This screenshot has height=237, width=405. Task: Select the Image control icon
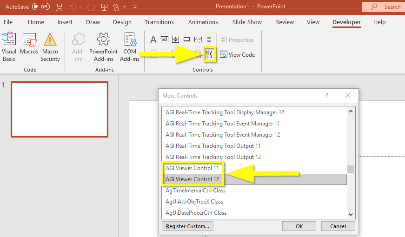point(198,39)
